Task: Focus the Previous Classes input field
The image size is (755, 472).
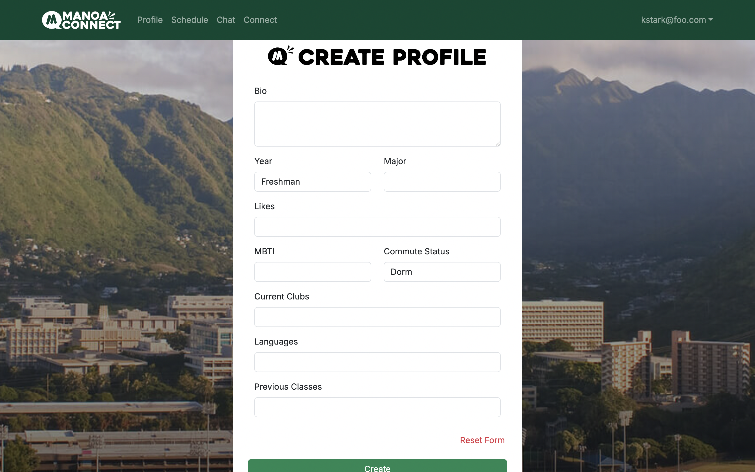Action: pyautogui.click(x=377, y=407)
